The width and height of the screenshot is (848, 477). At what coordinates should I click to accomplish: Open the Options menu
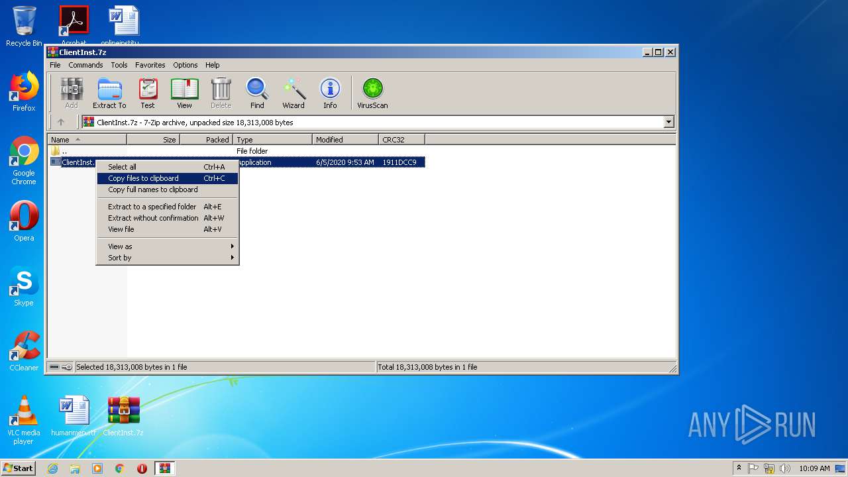click(185, 65)
